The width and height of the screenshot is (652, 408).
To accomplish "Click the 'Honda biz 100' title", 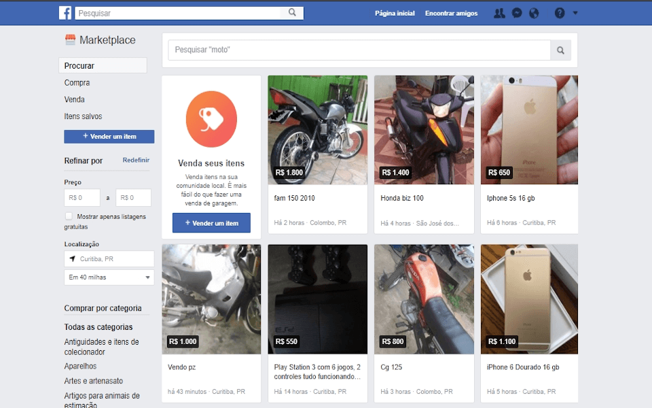I will (x=402, y=198).
